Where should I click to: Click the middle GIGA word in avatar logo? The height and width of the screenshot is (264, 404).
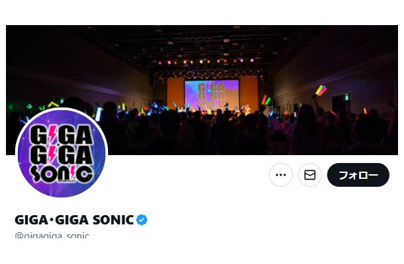(x=61, y=154)
